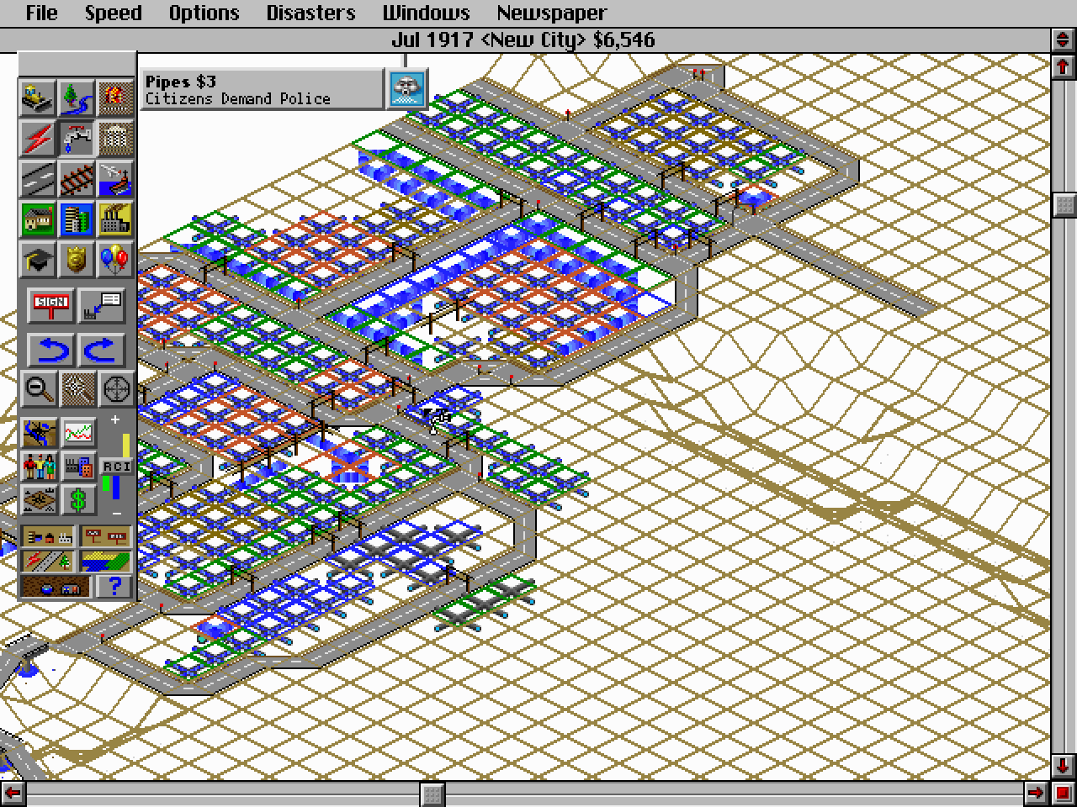
Task: Select the Residential zone house tool
Action: pyautogui.click(x=39, y=219)
